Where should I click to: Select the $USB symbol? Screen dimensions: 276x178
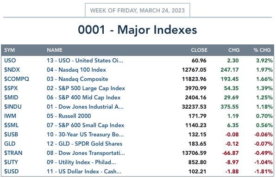point(11,135)
